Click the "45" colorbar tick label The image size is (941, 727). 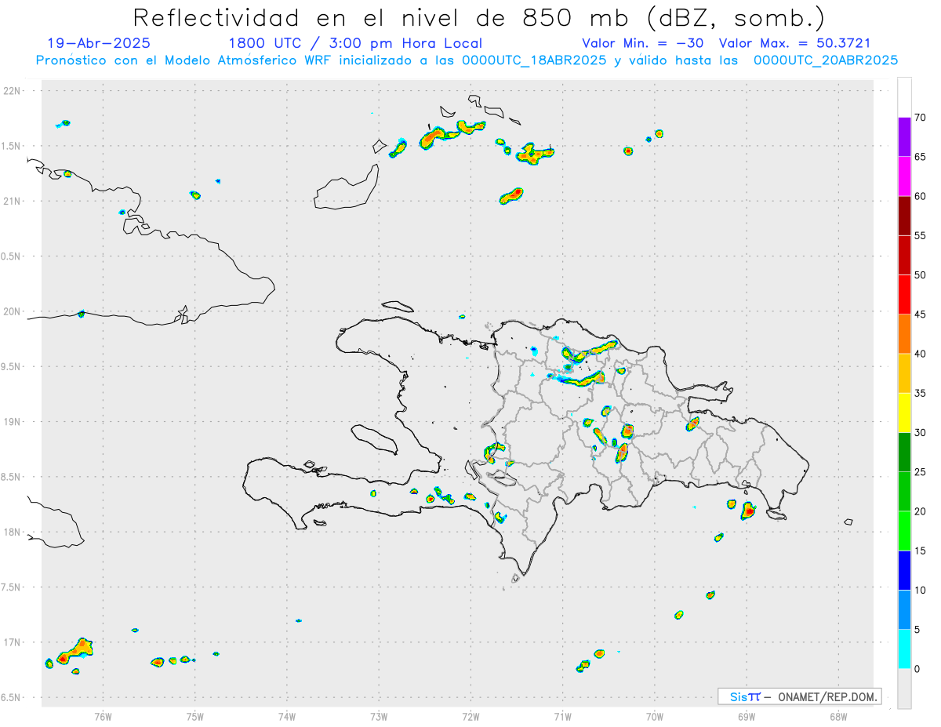(x=921, y=314)
